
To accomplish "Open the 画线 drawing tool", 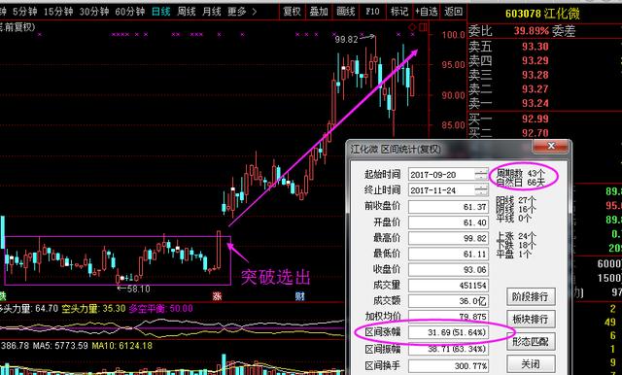I will [x=346, y=12].
